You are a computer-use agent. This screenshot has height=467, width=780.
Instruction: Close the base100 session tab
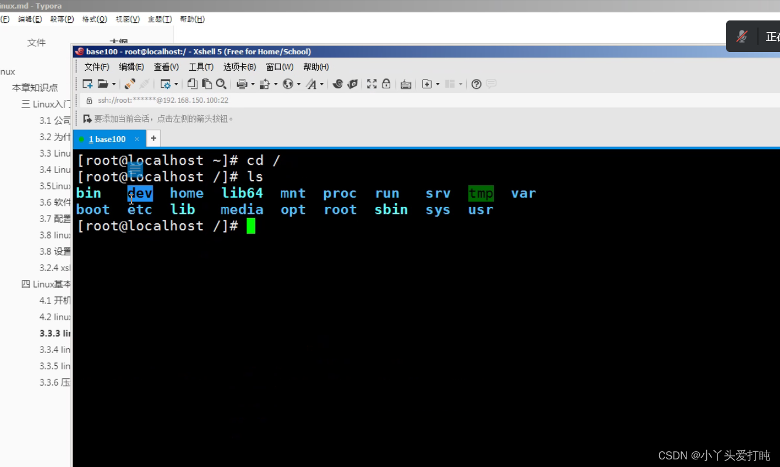tap(137, 139)
